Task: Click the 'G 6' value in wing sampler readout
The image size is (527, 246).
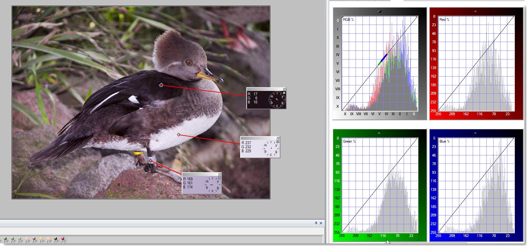Action: pyautogui.click(x=253, y=98)
